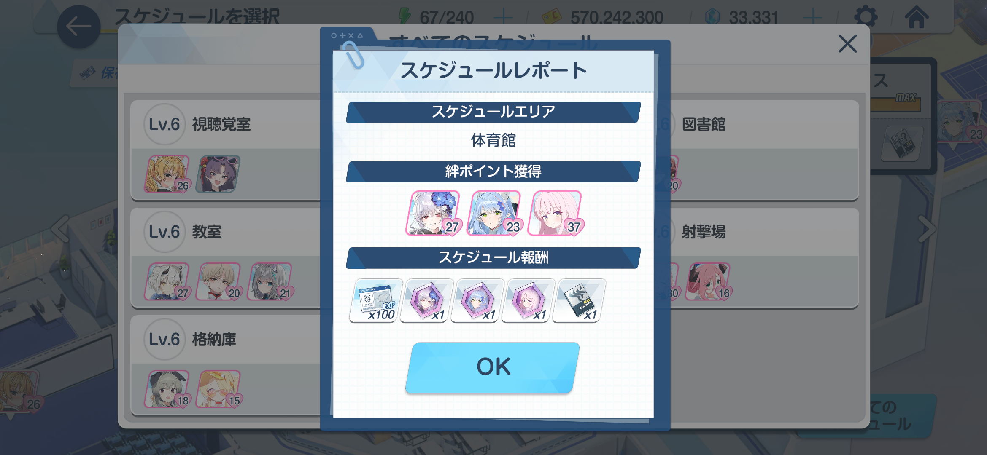This screenshot has width=987, height=455.
Task: Go back with the arrow button
Action: point(79,27)
